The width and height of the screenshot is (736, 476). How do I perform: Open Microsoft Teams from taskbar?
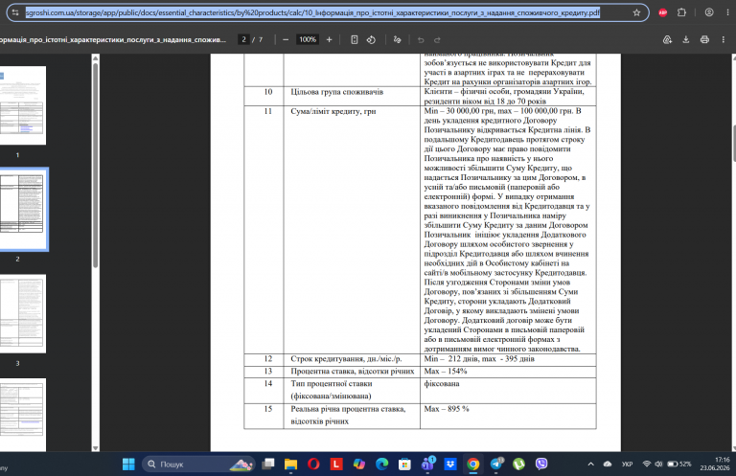click(427, 464)
